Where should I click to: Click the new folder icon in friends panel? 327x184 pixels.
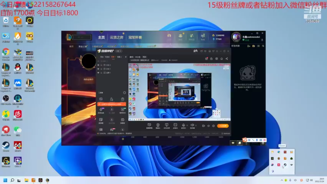point(253,46)
